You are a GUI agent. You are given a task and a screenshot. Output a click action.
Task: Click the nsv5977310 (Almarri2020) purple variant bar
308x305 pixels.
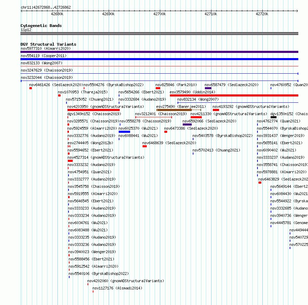[159, 52]
